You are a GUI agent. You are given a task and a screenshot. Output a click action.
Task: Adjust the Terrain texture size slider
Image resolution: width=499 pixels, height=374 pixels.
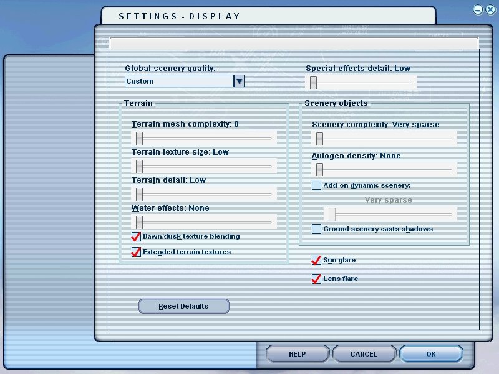(x=140, y=166)
